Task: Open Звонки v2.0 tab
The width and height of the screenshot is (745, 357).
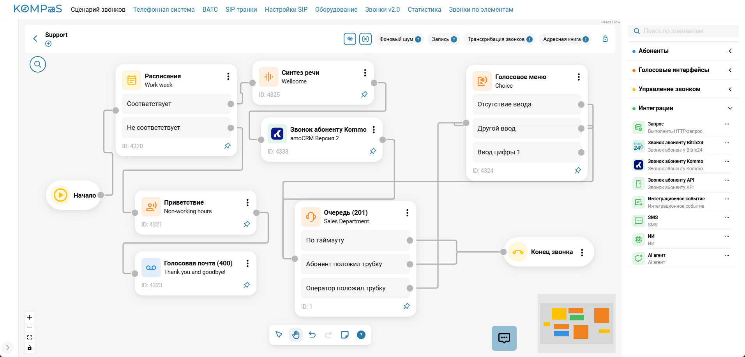Action: coord(382,9)
